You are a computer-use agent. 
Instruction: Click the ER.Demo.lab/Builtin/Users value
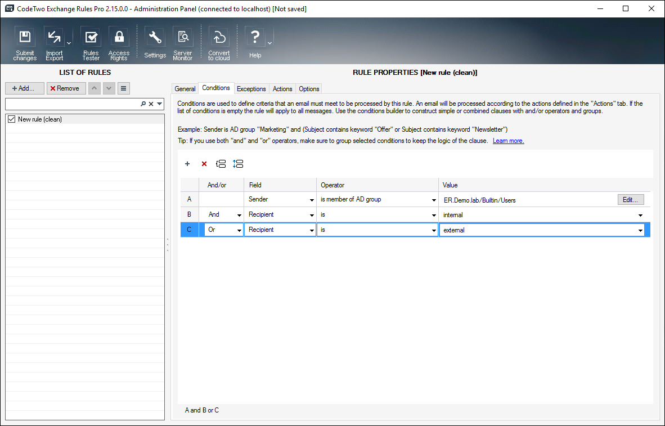click(x=480, y=200)
